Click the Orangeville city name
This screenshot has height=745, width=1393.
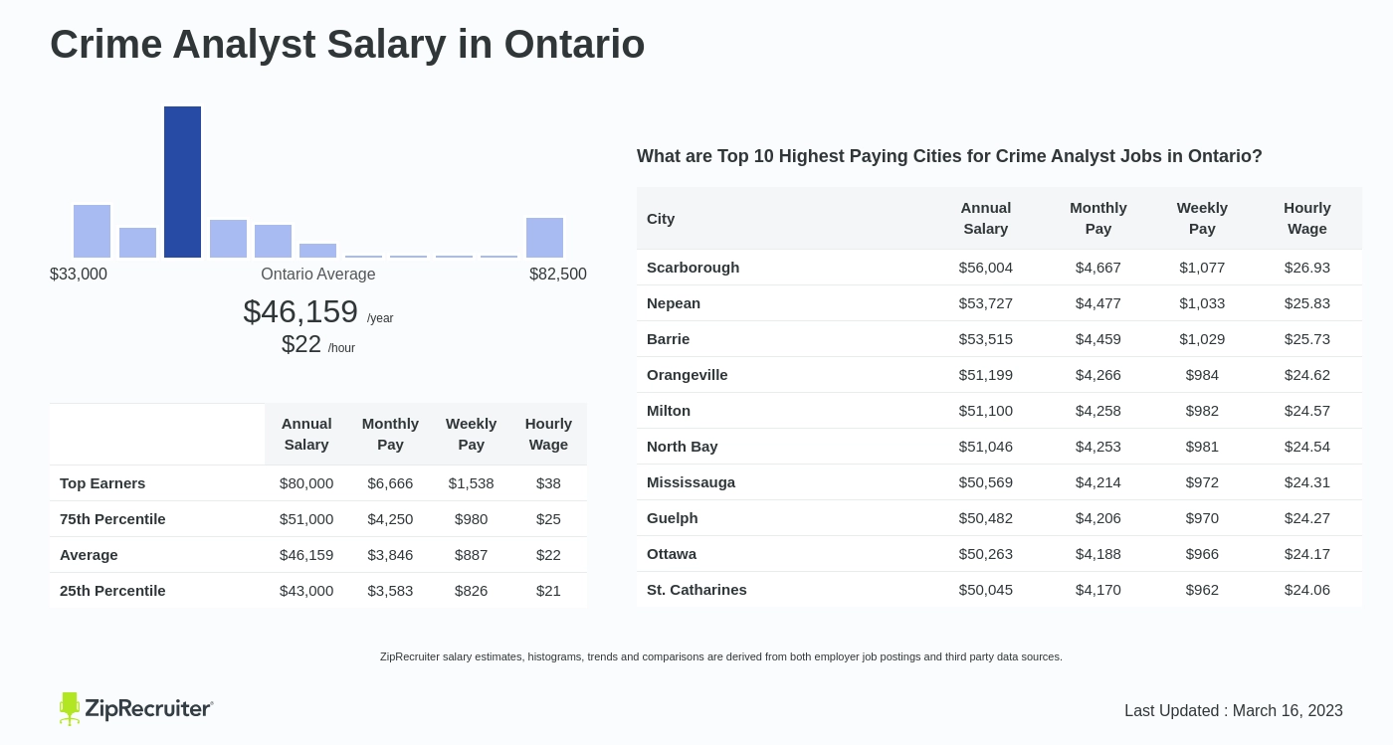coord(687,374)
